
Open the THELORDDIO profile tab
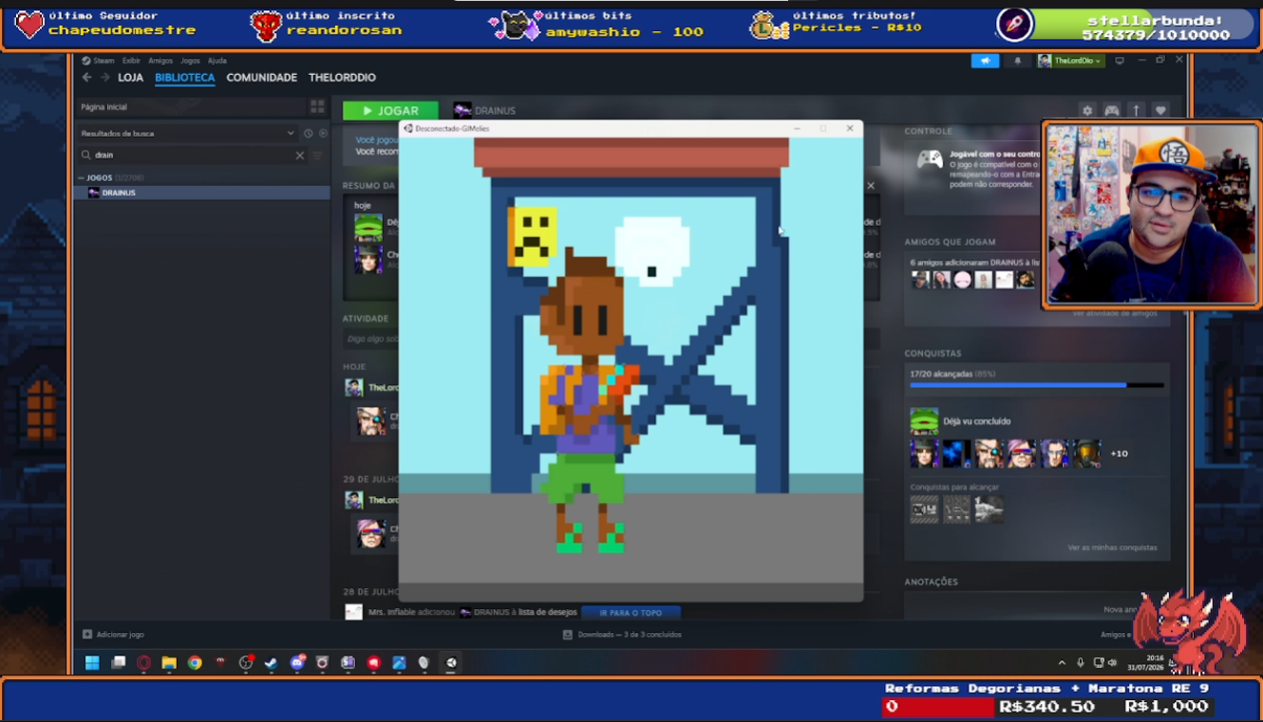pyautogui.click(x=342, y=78)
